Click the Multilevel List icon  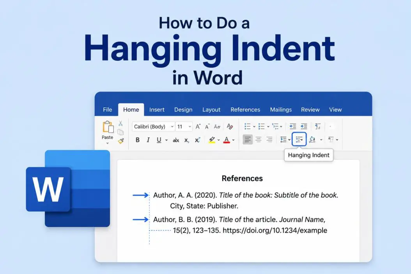coord(275,127)
